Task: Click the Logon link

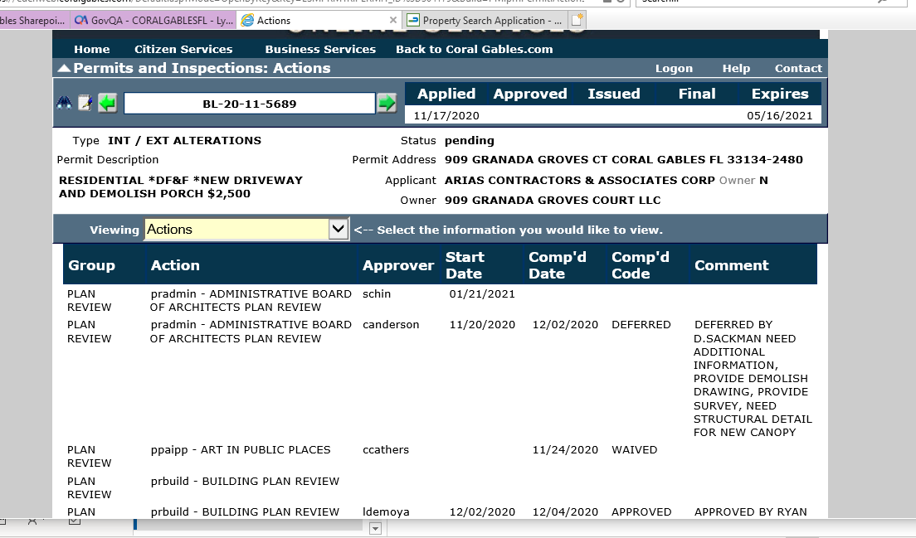Action: click(x=674, y=69)
